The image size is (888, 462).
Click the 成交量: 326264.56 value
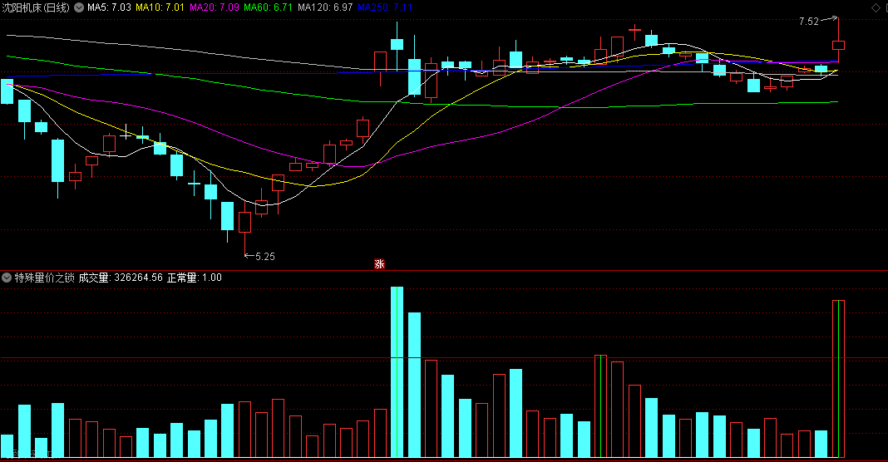(x=121, y=278)
